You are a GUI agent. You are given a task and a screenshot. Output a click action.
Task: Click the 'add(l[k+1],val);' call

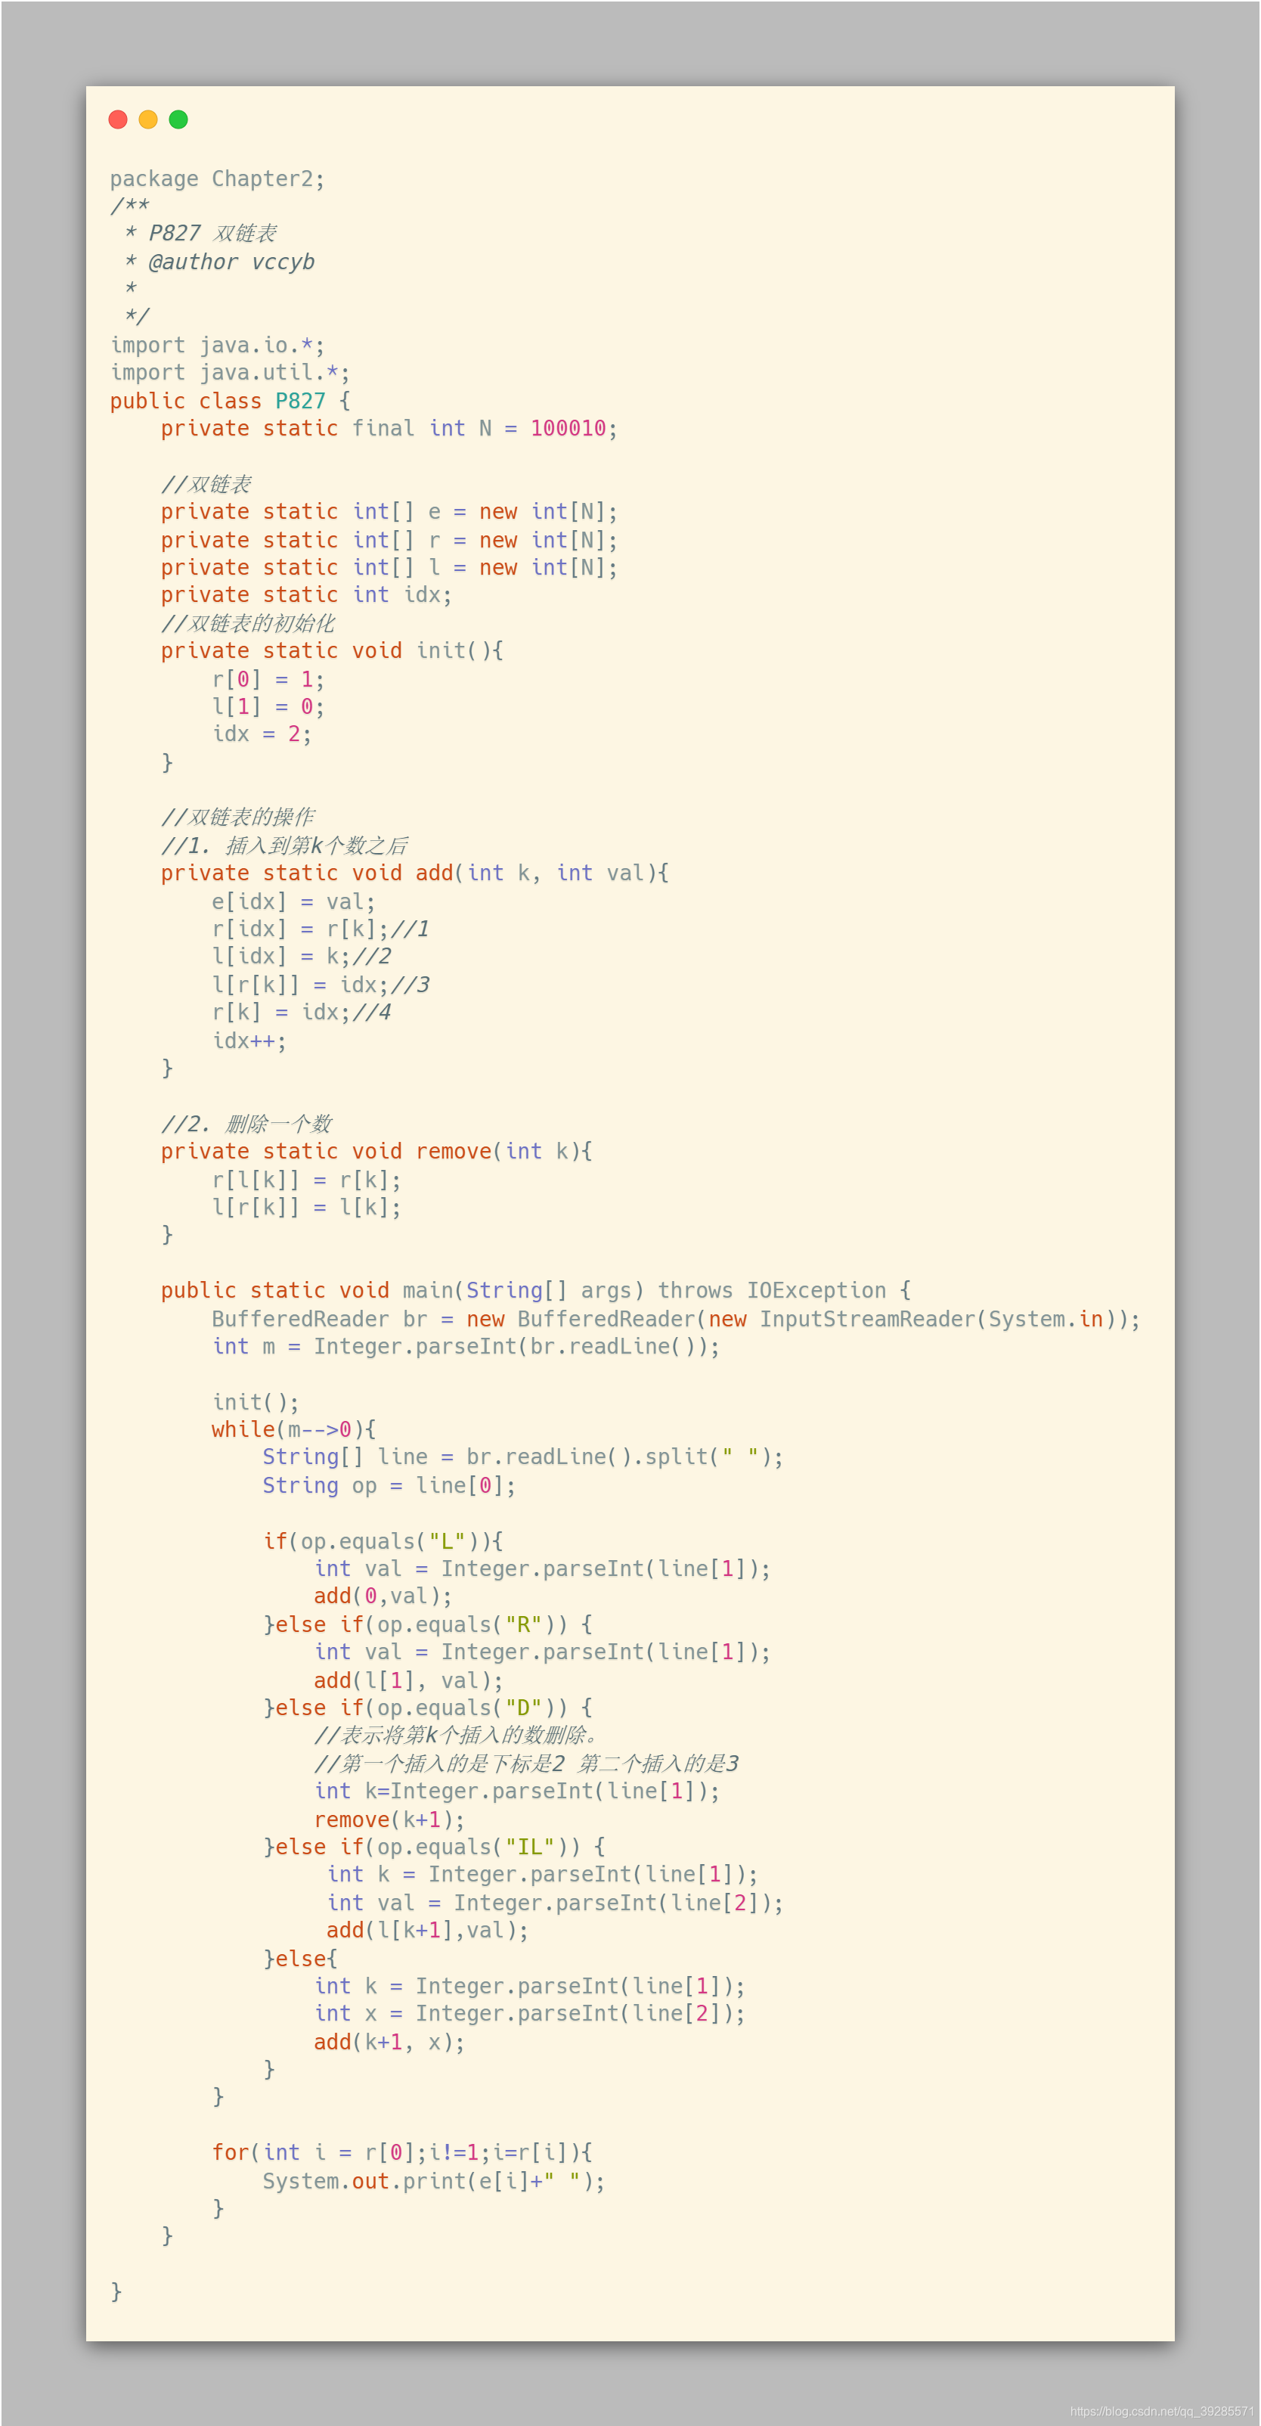(x=428, y=1930)
